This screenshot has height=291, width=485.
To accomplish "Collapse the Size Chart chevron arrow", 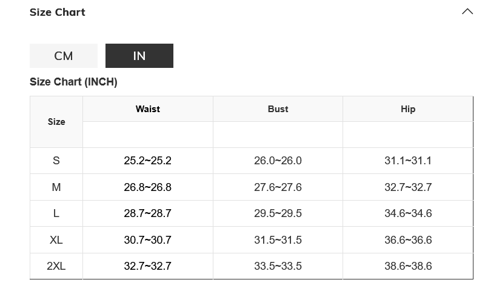I will tap(467, 12).
